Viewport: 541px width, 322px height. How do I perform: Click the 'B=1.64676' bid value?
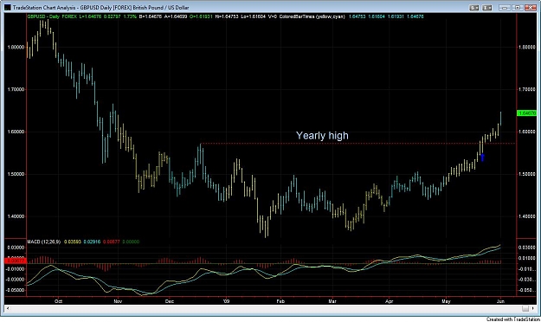151,16
